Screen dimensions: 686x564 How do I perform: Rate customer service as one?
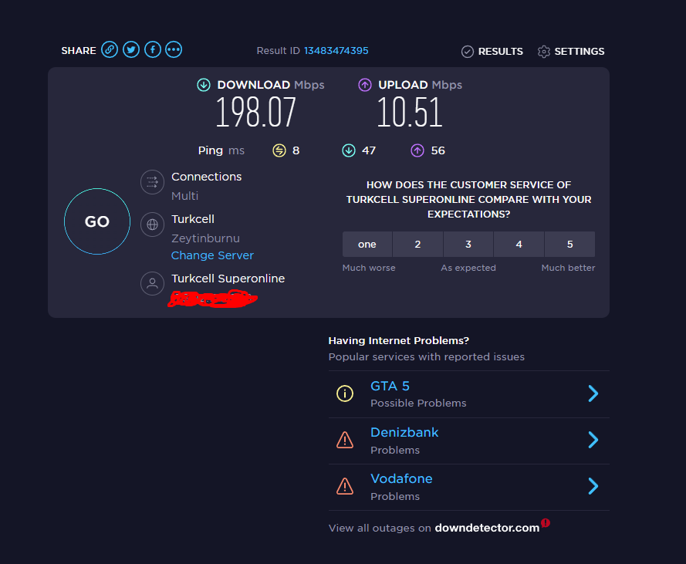[x=367, y=244]
